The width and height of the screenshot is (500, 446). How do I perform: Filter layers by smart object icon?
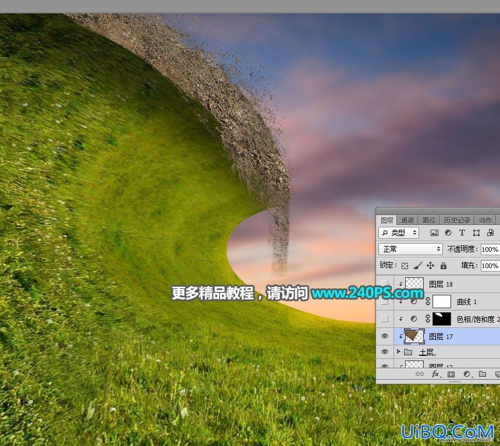click(x=491, y=233)
